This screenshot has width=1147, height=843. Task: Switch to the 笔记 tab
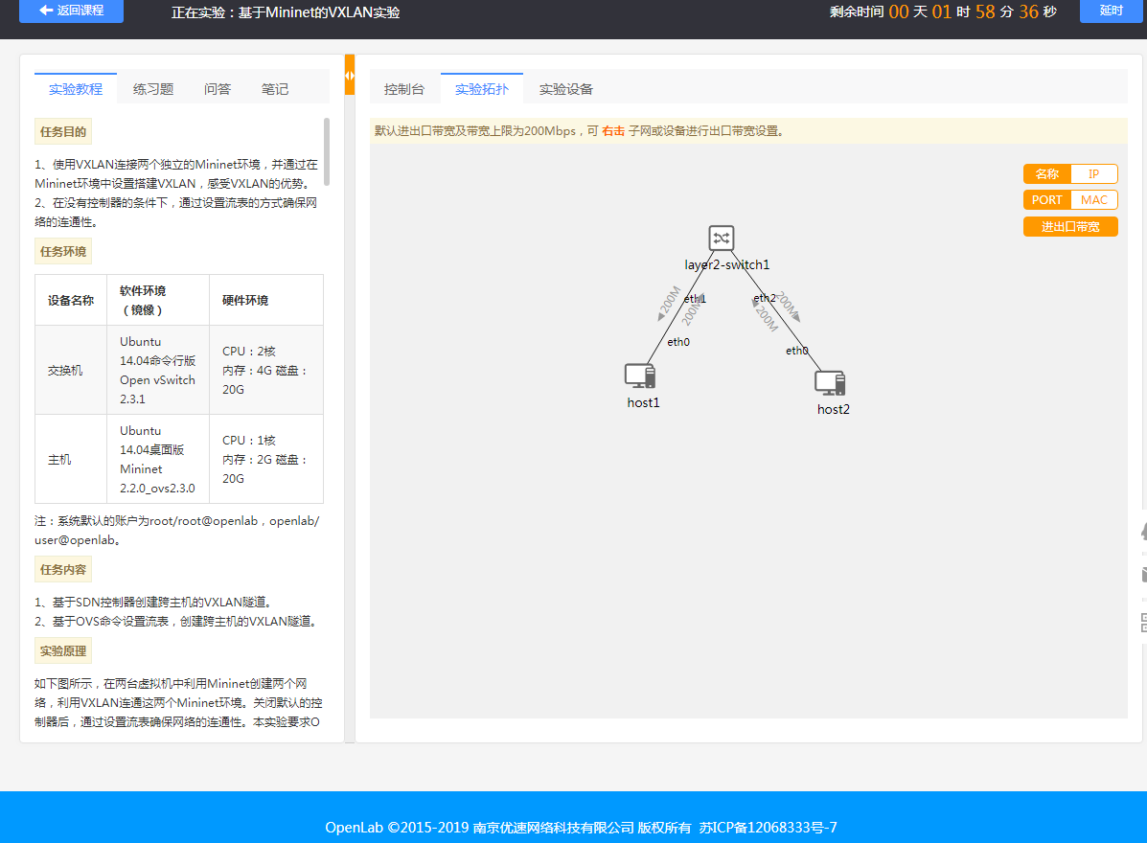pyautogui.click(x=275, y=89)
